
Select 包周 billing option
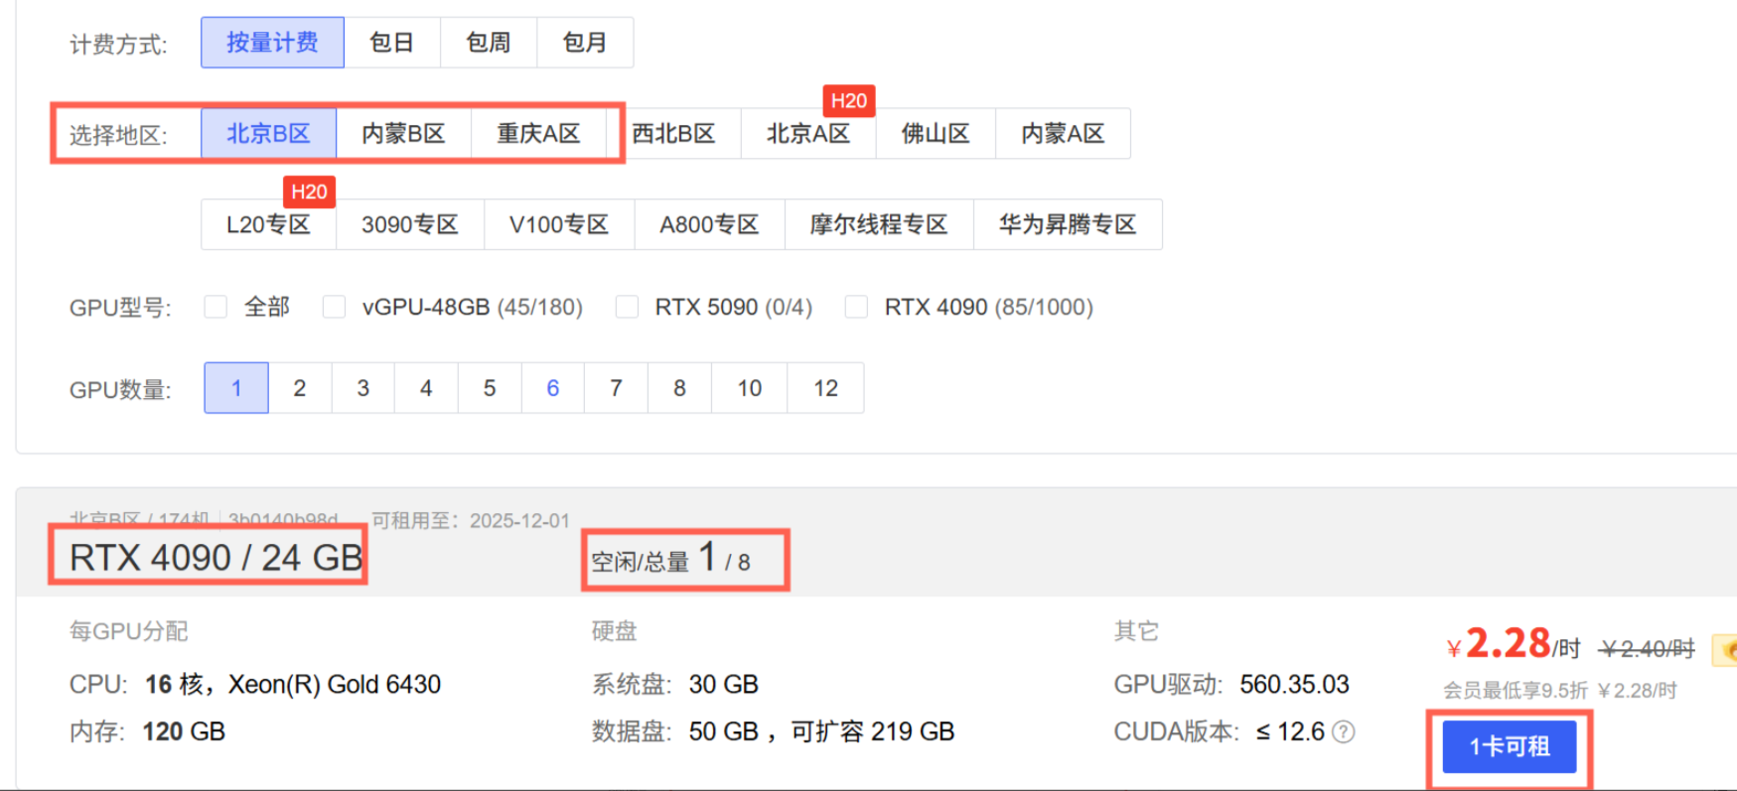(x=489, y=43)
